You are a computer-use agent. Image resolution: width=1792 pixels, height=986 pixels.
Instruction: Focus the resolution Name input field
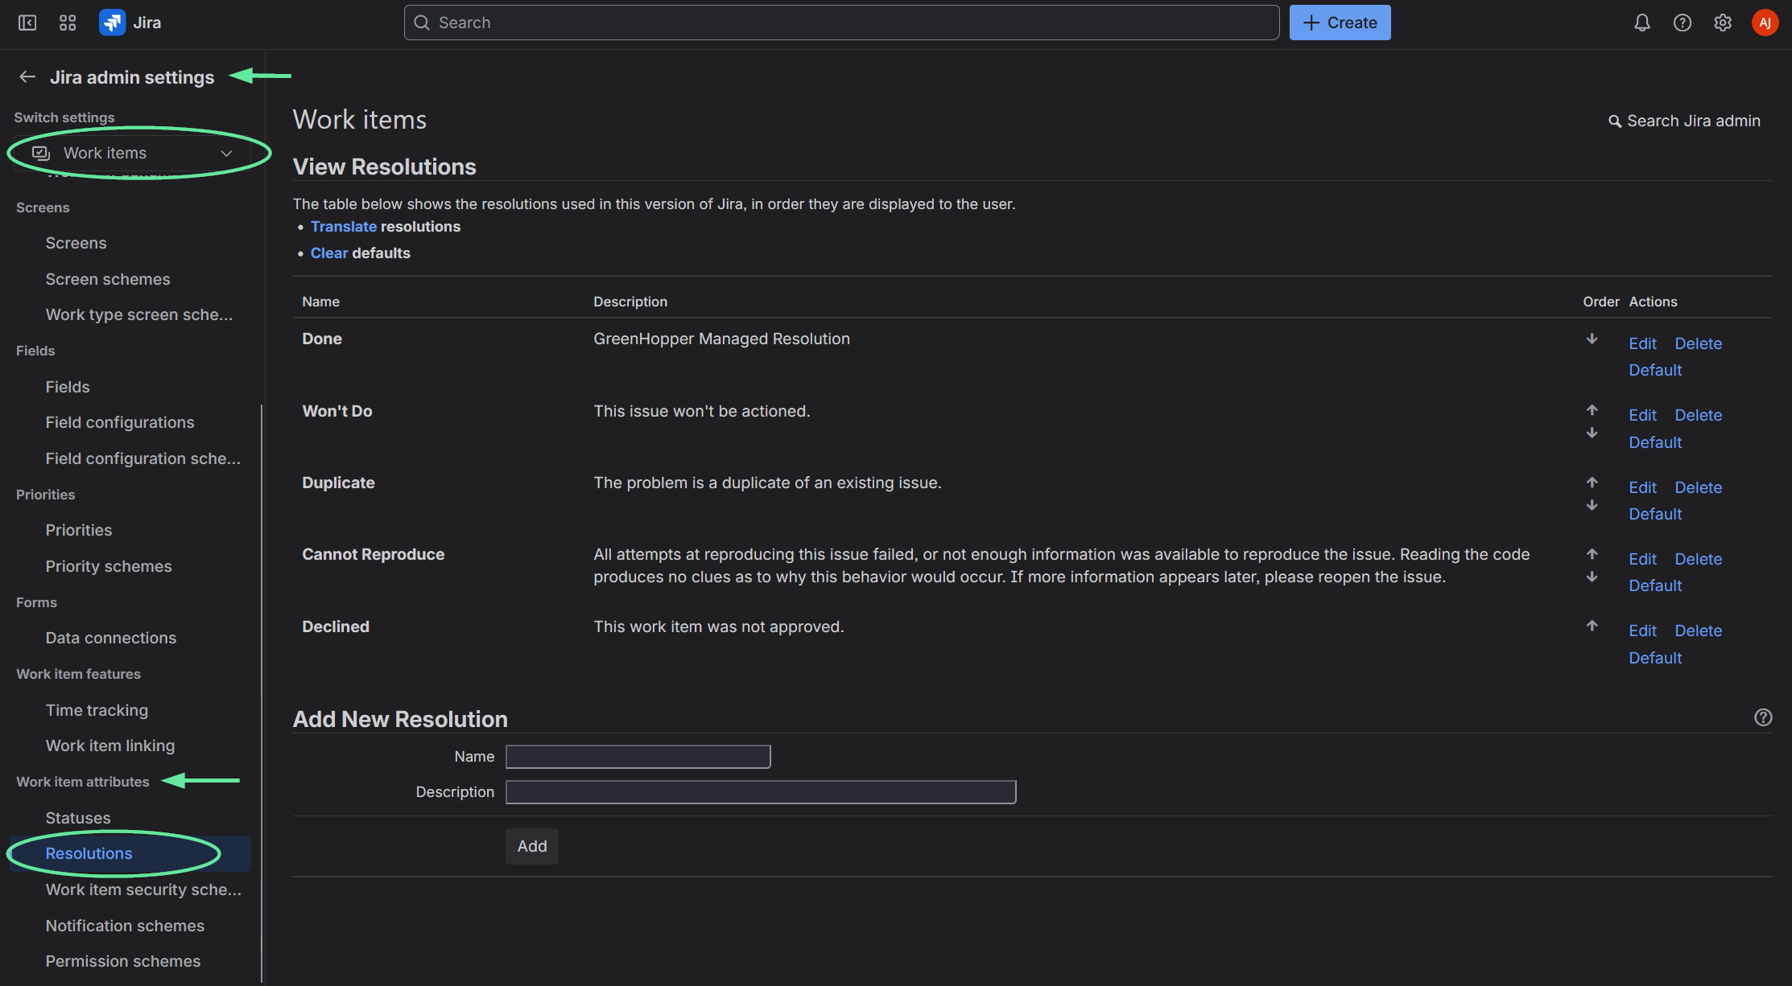click(x=638, y=757)
